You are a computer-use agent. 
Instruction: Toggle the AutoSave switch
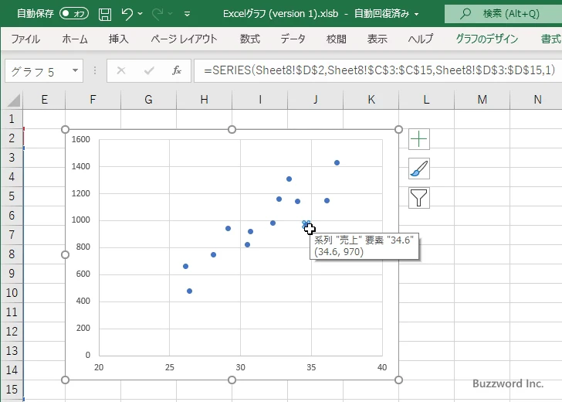74,14
